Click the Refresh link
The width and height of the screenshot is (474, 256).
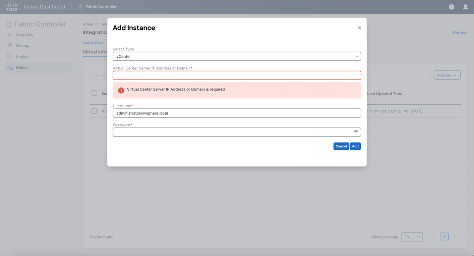[460, 32]
